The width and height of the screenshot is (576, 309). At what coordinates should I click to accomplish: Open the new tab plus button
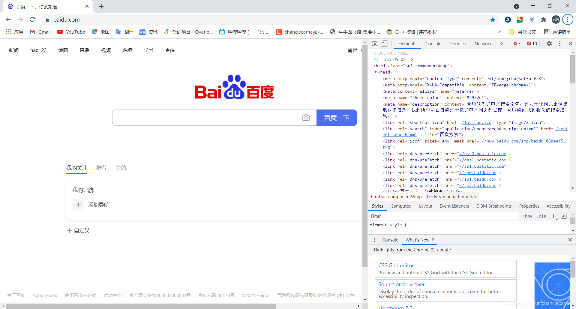(101, 6)
